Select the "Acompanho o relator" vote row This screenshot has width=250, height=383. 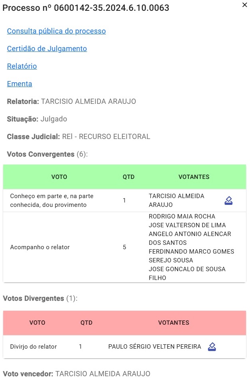(x=40, y=247)
